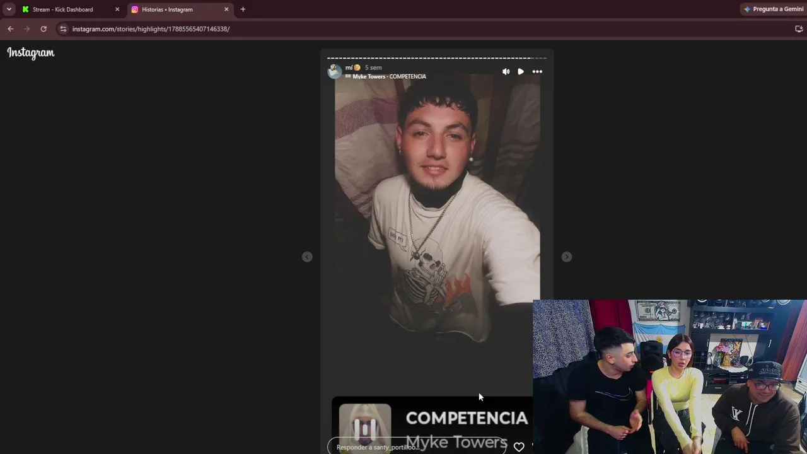Play the paused Instagram story
Viewport: 807px width, 454px height.
521,72
